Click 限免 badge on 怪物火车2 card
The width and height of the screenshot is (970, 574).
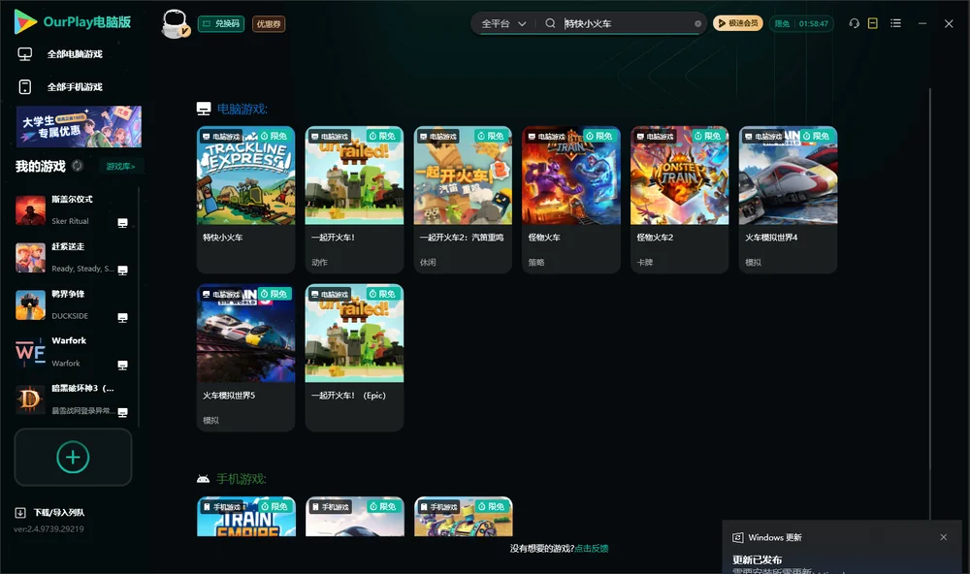(x=708, y=136)
